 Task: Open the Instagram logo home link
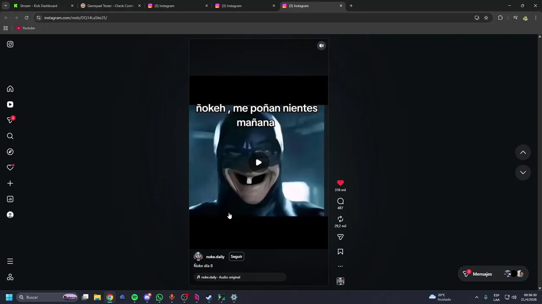pyautogui.click(x=10, y=44)
